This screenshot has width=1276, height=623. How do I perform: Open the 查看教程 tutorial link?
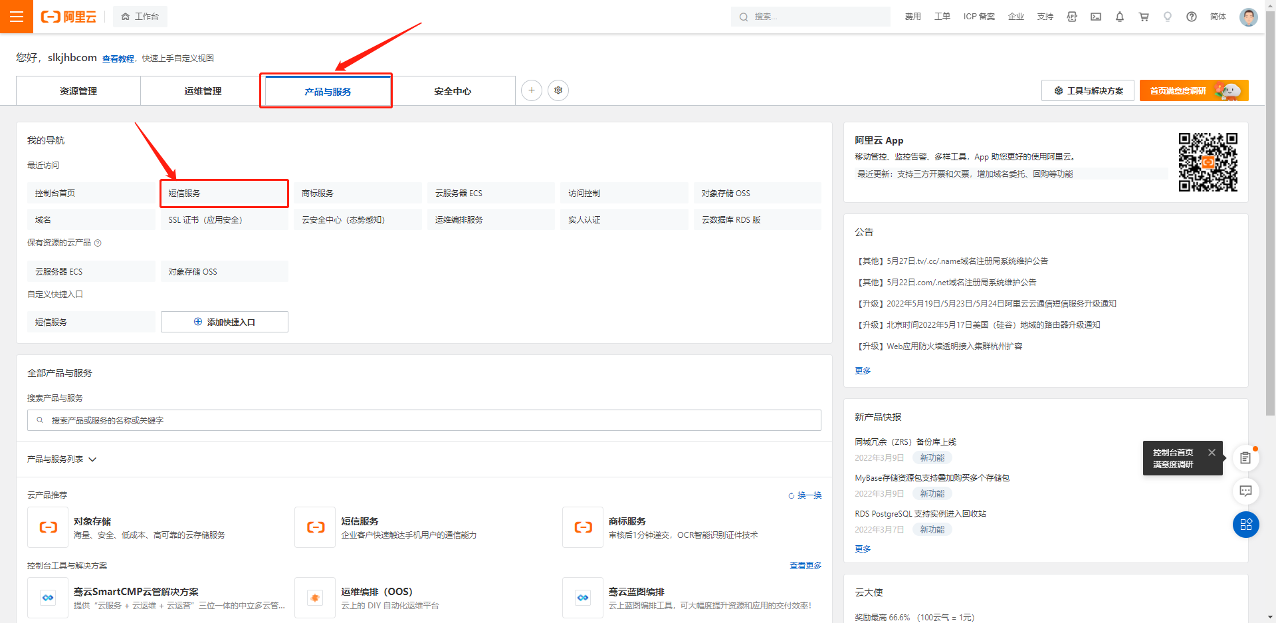[118, 59]
